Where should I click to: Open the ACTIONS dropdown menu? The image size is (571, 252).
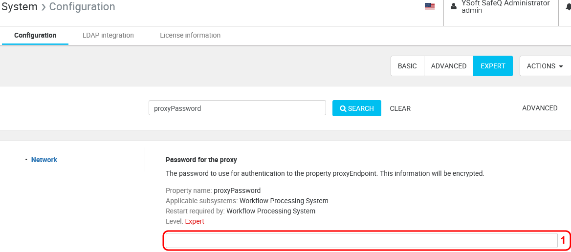[x=545, y=66]
